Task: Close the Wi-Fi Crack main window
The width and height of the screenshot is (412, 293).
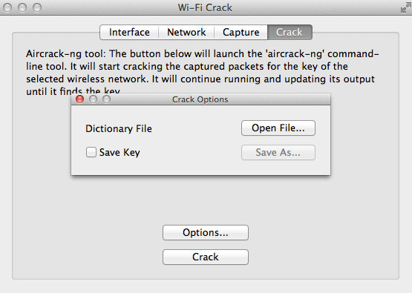Action: (7, 7)
